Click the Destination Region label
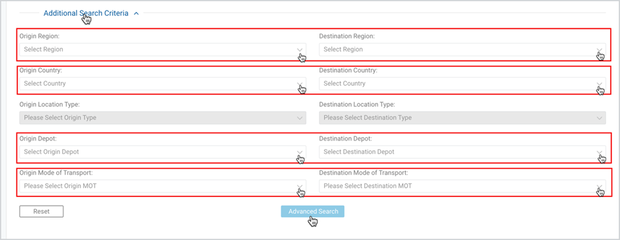This screenshot has height=240, width=620. click(x=347, y=36)
